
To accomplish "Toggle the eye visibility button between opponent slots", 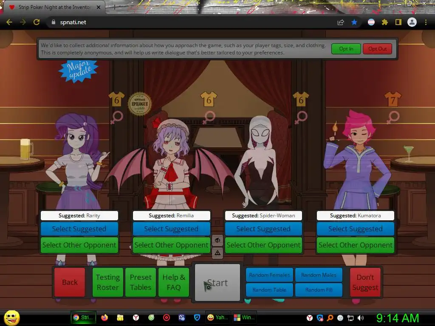I will tap(217, 240).
